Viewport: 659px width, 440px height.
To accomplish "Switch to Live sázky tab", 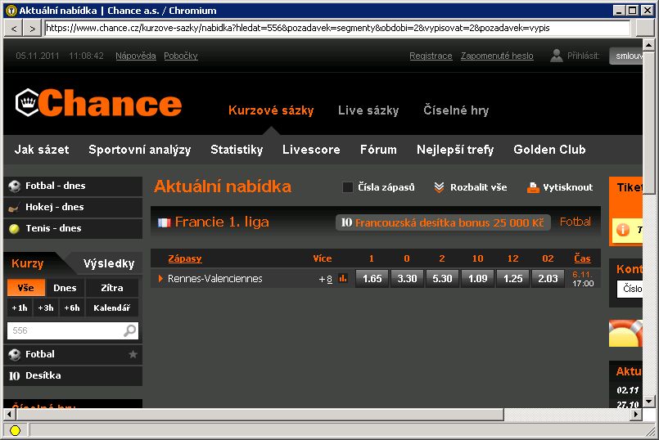I will [x=368, y=110].
